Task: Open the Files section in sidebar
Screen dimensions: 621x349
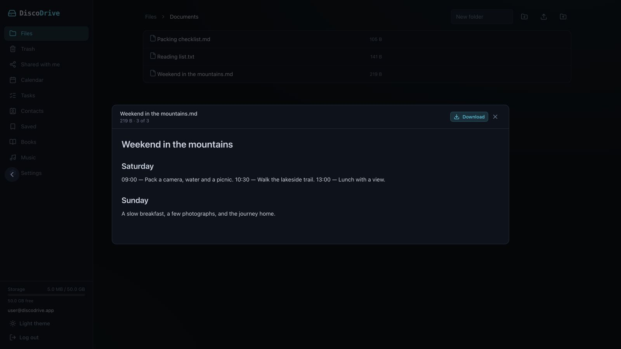Action: pyautogui.click(x=46, y=33)
